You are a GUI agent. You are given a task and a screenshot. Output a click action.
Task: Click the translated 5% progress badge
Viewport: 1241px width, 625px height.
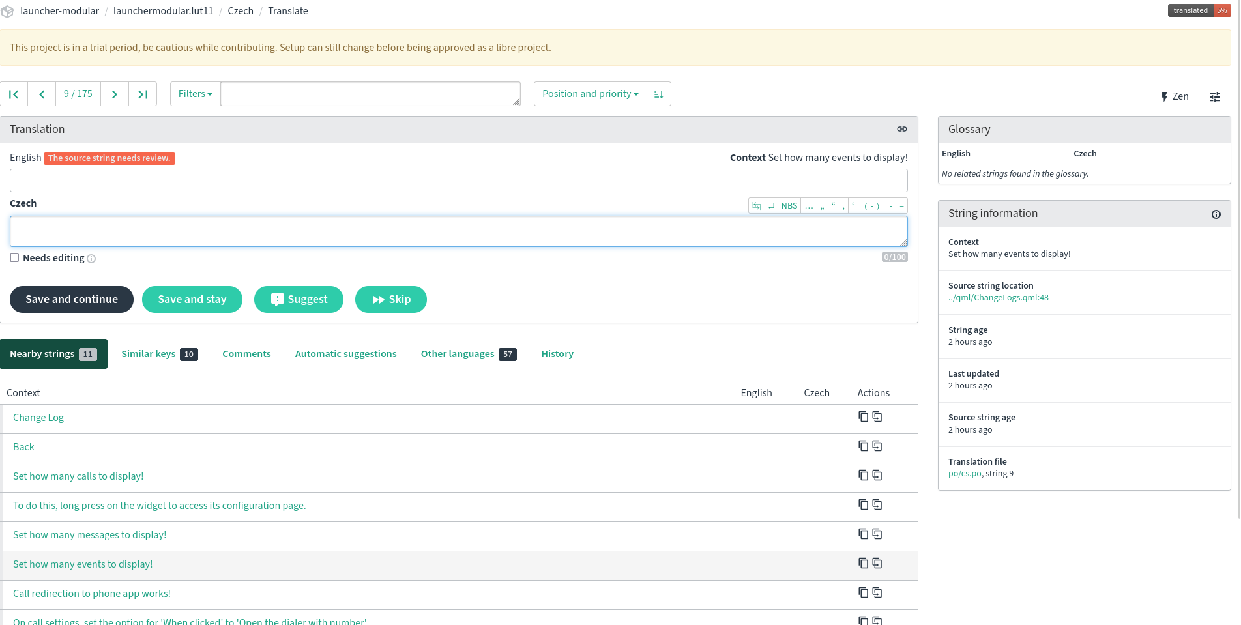1199,10
